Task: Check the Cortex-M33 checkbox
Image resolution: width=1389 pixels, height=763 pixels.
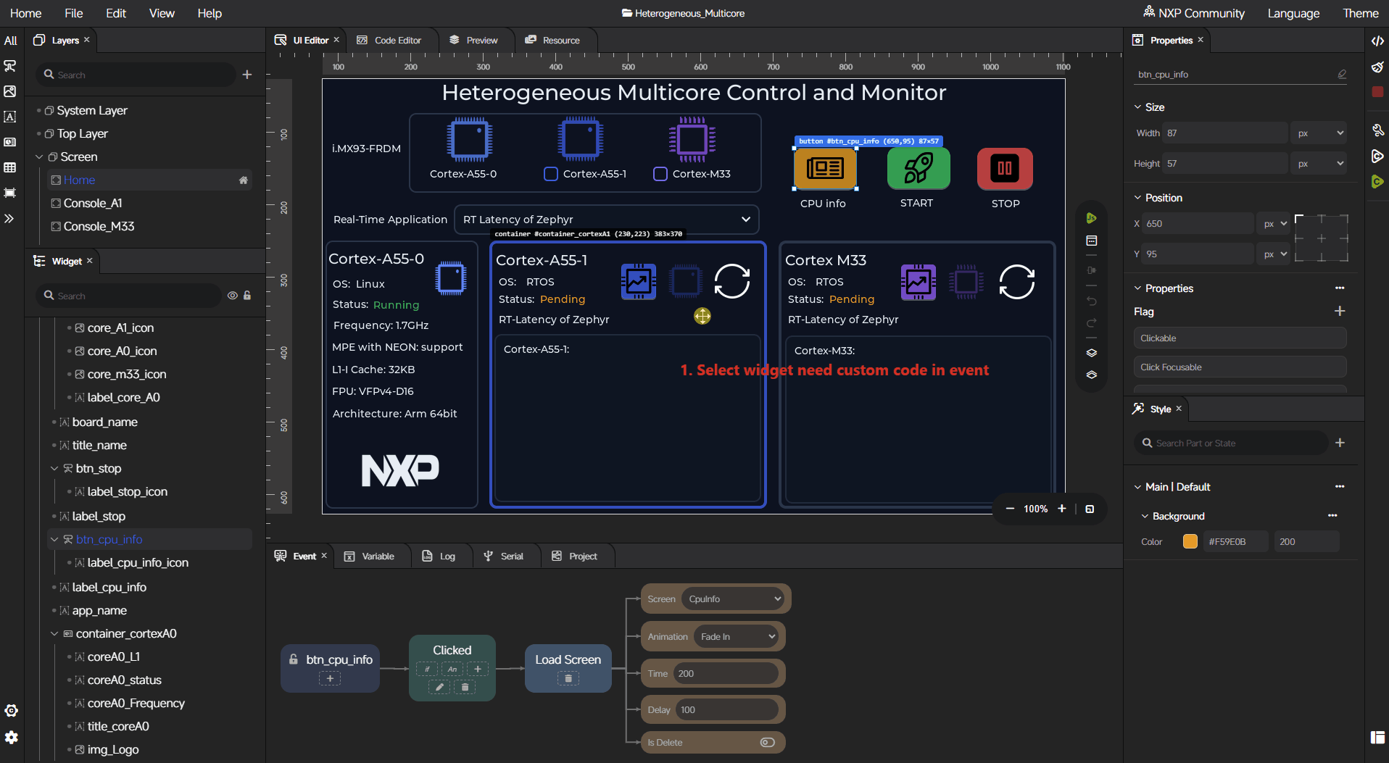Action: [660, 174]
